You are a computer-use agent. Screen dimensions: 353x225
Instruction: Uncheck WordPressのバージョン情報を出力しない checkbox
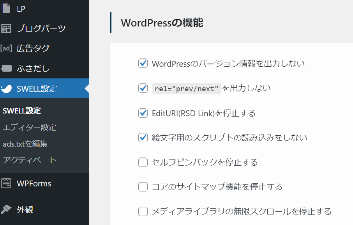[143, 63]
